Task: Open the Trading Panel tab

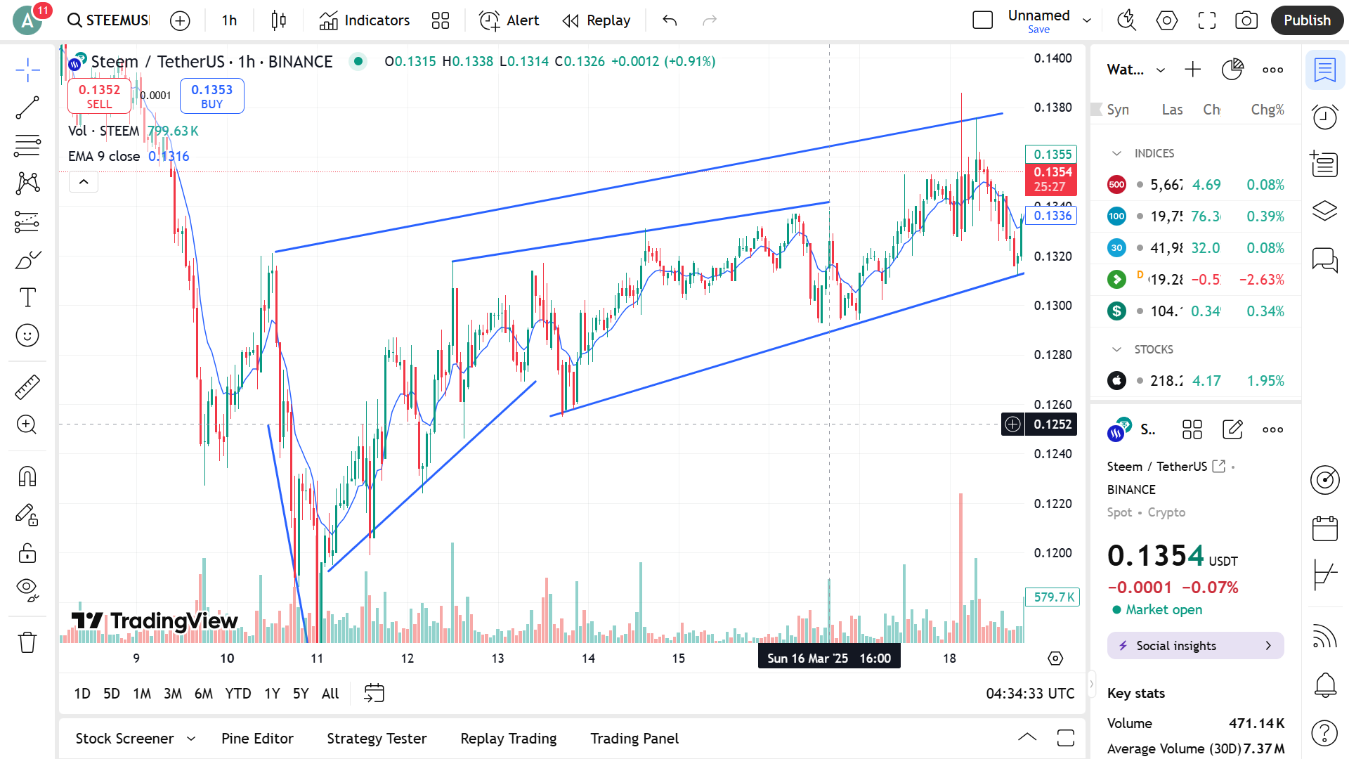Action: click(x=634, y=739)
